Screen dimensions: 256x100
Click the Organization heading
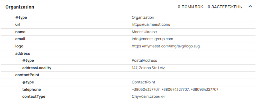tap(20, 7)
